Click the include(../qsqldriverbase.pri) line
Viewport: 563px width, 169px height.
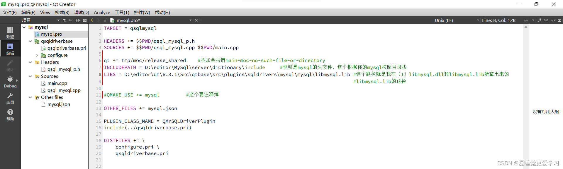click(x=147, y=128)
